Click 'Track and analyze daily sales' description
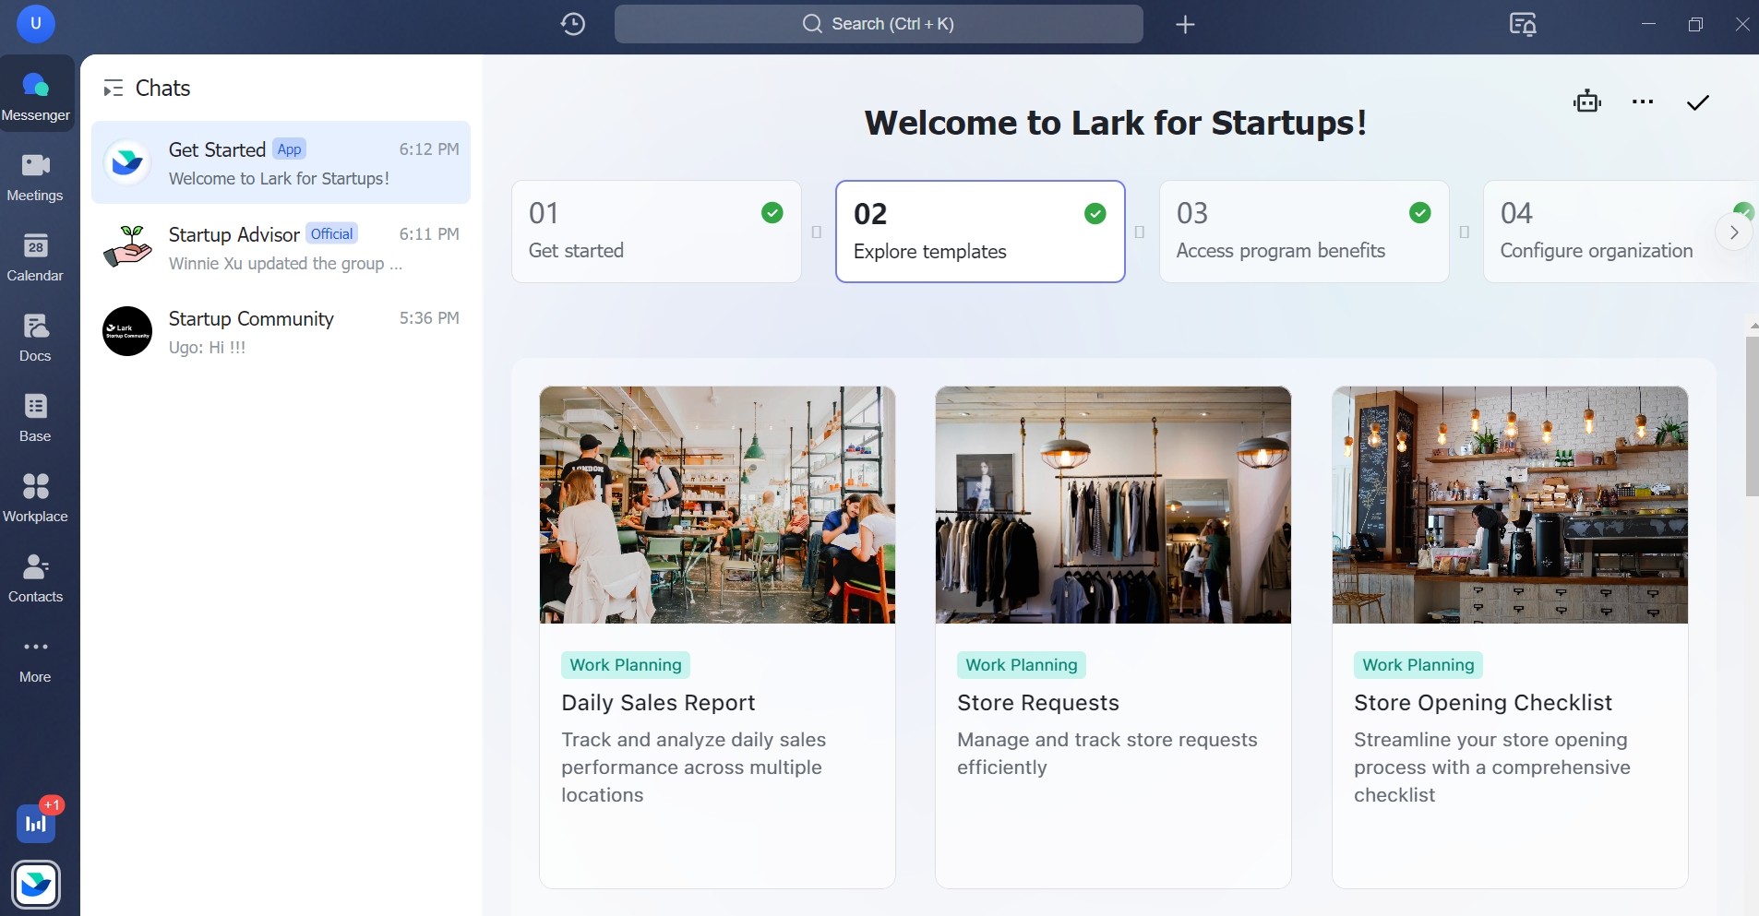Viewport: 1759px width, 916px height. point(694,767)
